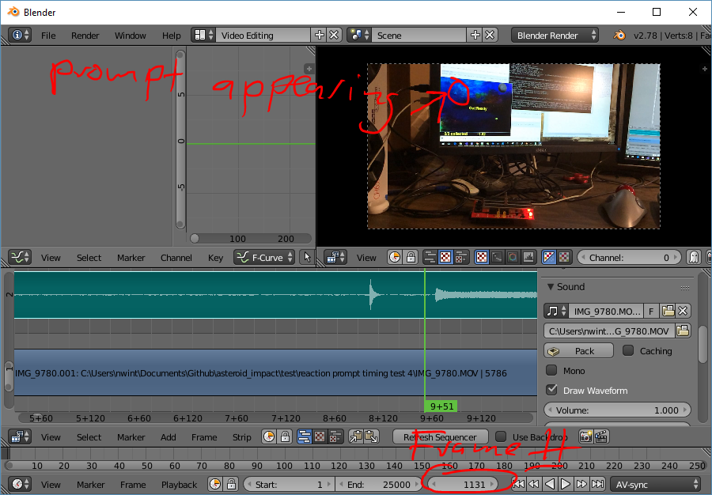Screen dimensions: 712x495
Task: Open the Strip menu in the sequencer
Action: [241, 436]
